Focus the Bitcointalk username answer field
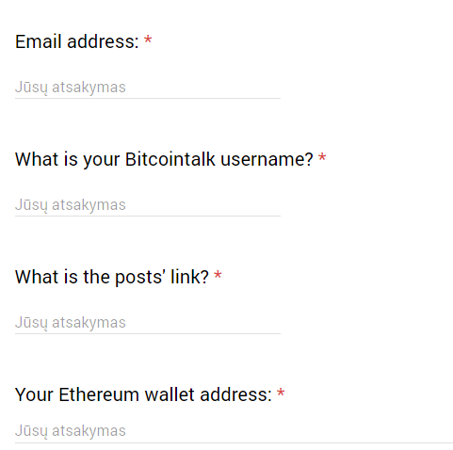Viewport: 453px width, 450px height. [x=148, y=205]
